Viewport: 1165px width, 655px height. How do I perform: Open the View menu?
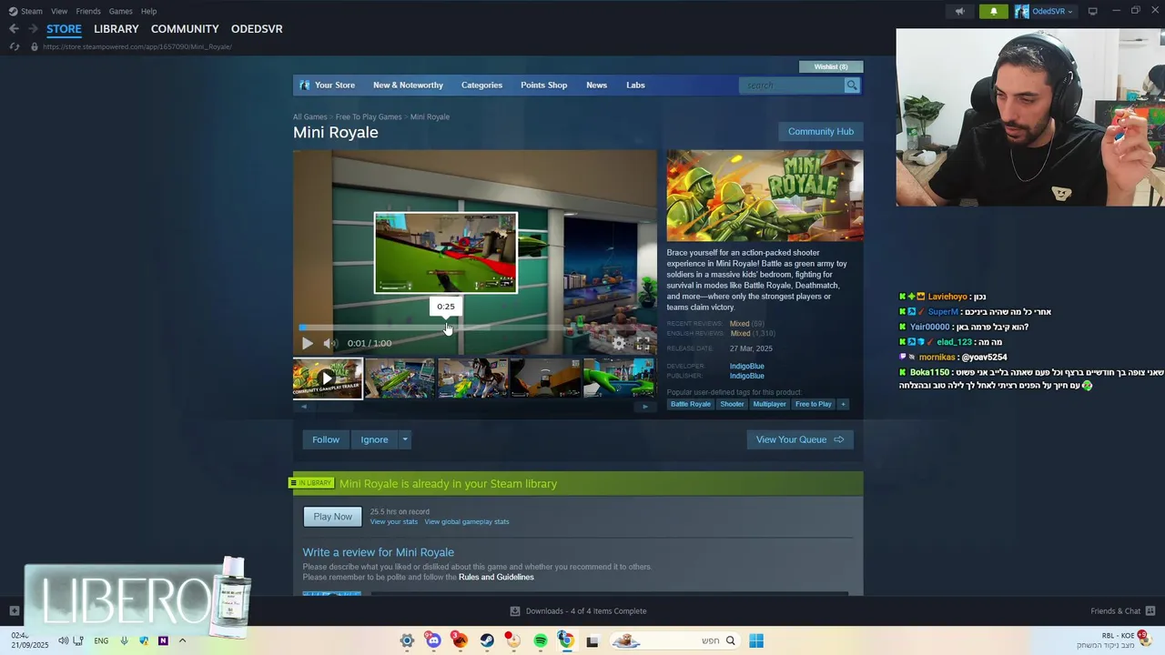tap(59, 11)
